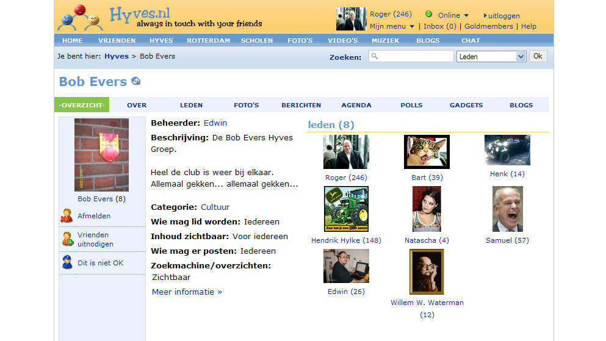Open the Mijn menu dropdown
The image size is (606, 341).
tap(412, 27)
